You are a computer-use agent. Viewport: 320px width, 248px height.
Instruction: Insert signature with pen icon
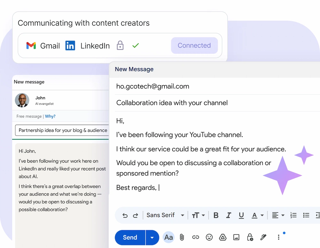(x=263, y=237)
